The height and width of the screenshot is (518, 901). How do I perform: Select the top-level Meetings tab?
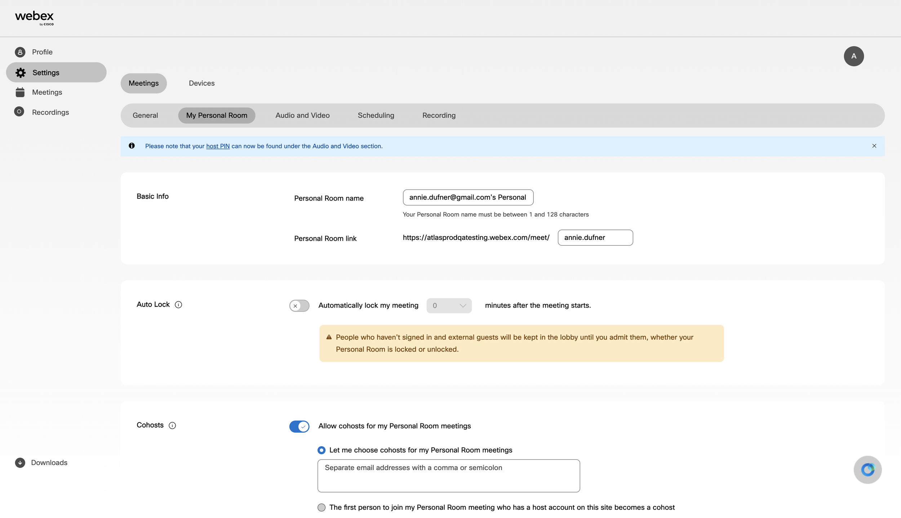tap(144, 83)
